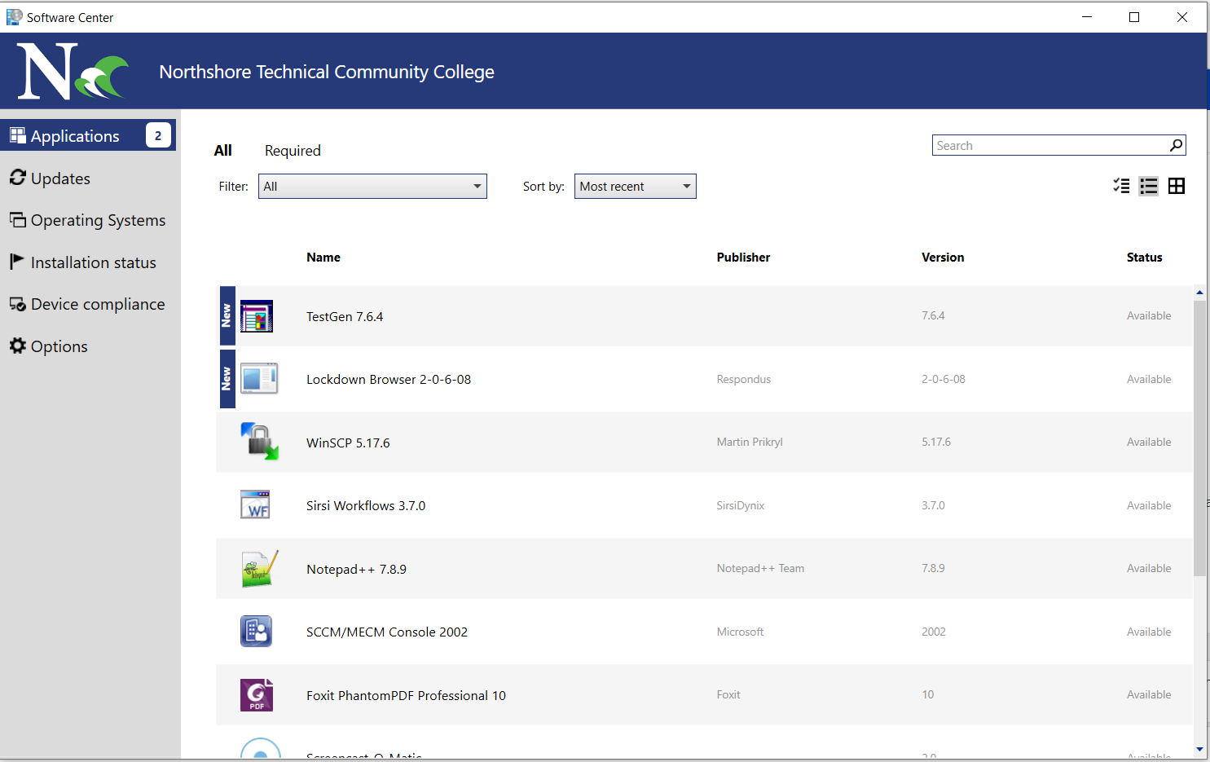The height and width of the screenshot is (762, 1210).
Task: Click Available status for WinSCP
Action: coord(1149,442)
